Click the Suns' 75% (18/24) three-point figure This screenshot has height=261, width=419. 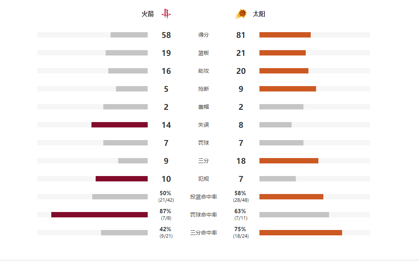tap(241, 232)
